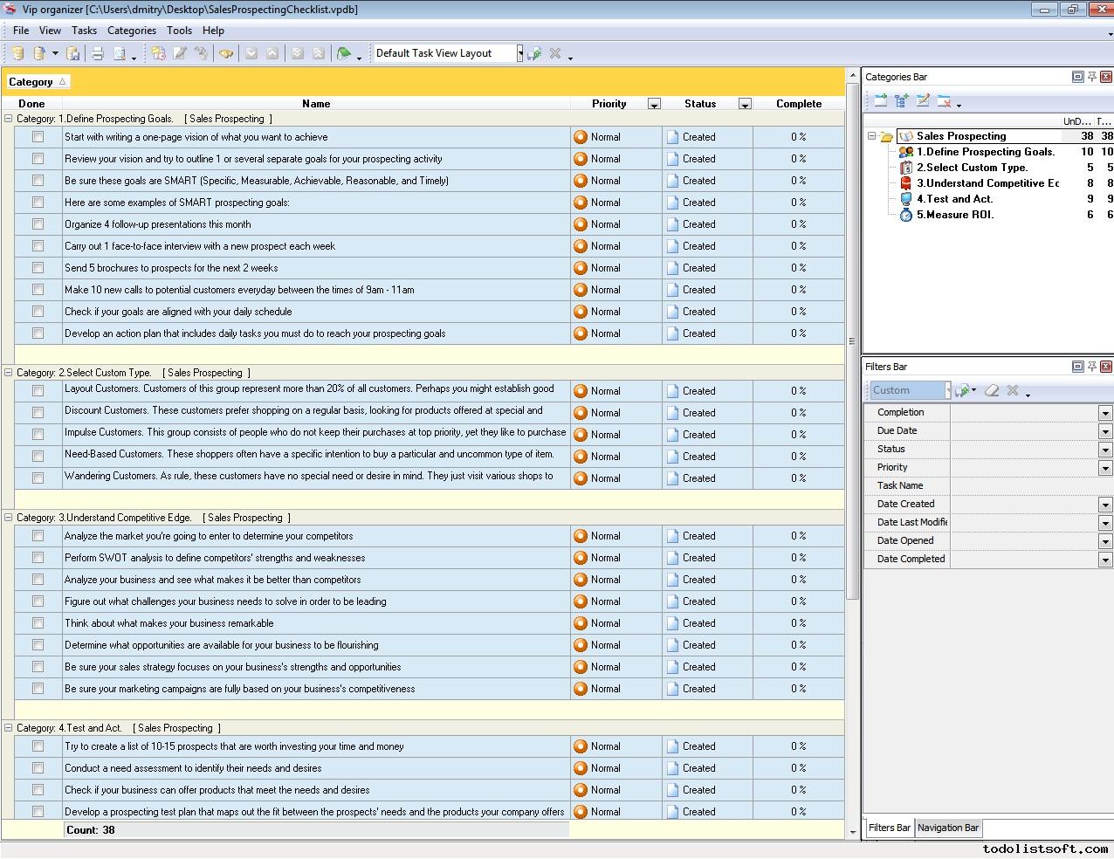Check Done for 'Organize 4 follow-up presentations this month'
This screenshot has width=1114, height=859.
pos(38,224)
